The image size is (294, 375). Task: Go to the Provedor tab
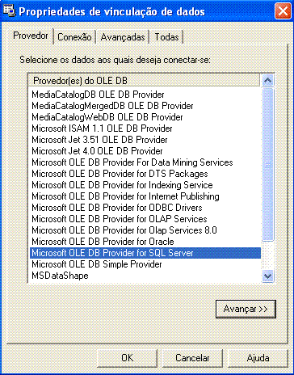pyautogui.click(x=31, y=36)
